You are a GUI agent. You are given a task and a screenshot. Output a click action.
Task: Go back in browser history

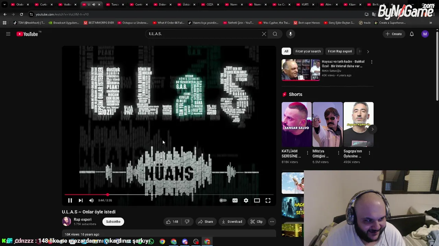(5, 14)
